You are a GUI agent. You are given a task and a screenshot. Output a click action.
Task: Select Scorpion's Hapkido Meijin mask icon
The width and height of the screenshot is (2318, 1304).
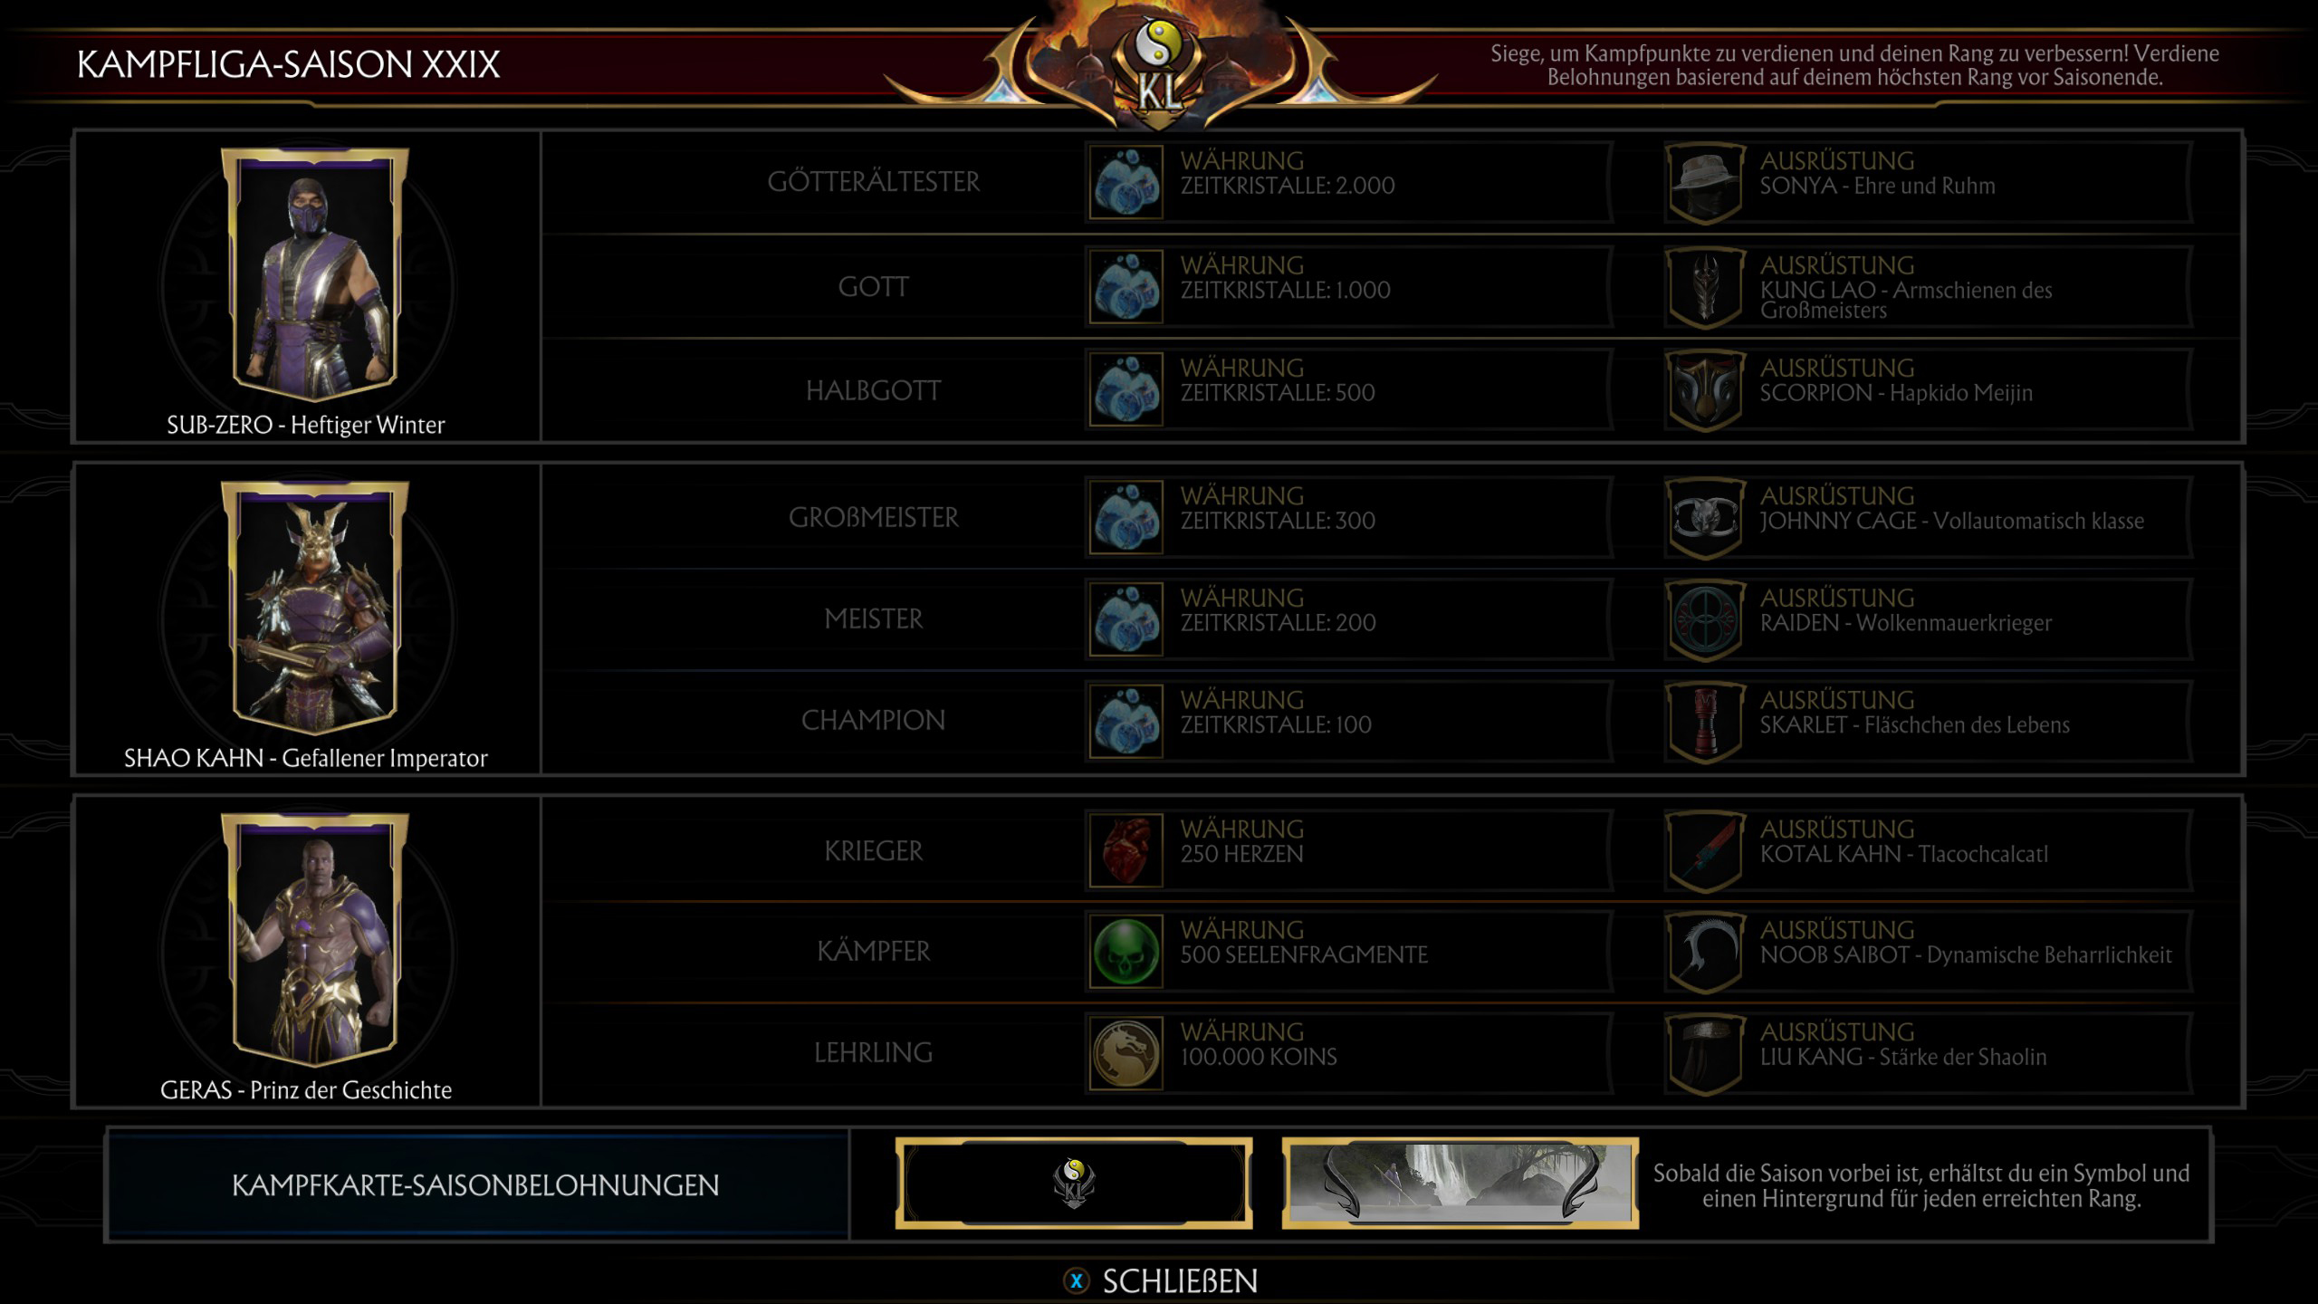tap(1706, 390)
